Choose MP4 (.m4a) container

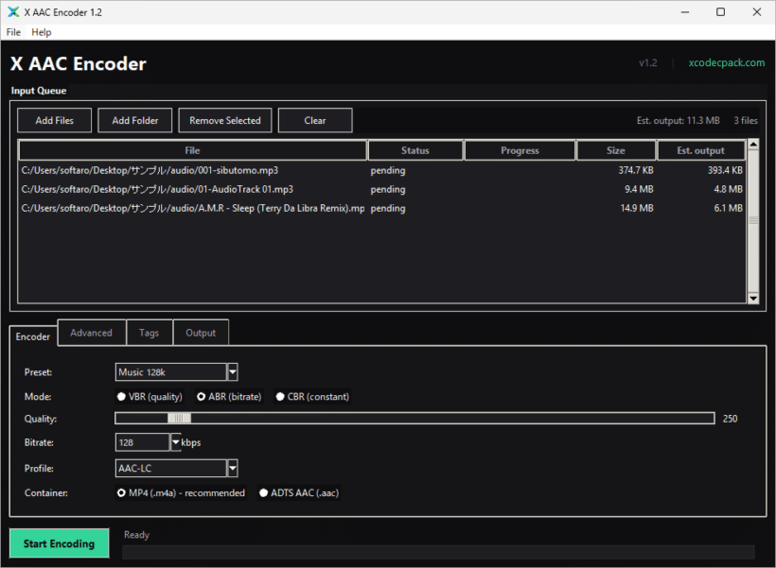[181, 492]
